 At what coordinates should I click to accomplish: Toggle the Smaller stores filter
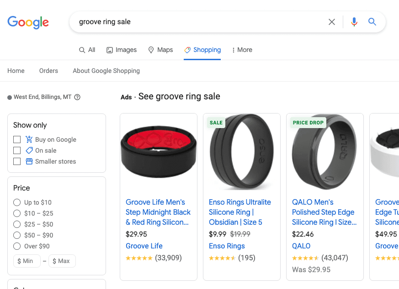(x=17, y=161)
